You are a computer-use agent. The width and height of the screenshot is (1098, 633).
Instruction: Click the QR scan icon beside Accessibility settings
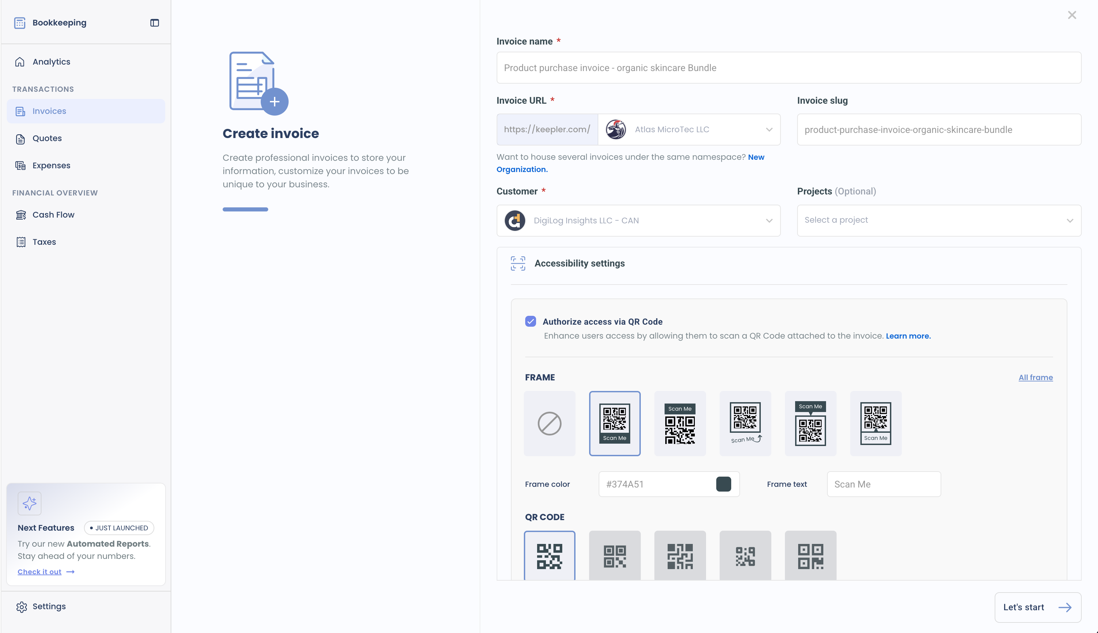(517, 263)
